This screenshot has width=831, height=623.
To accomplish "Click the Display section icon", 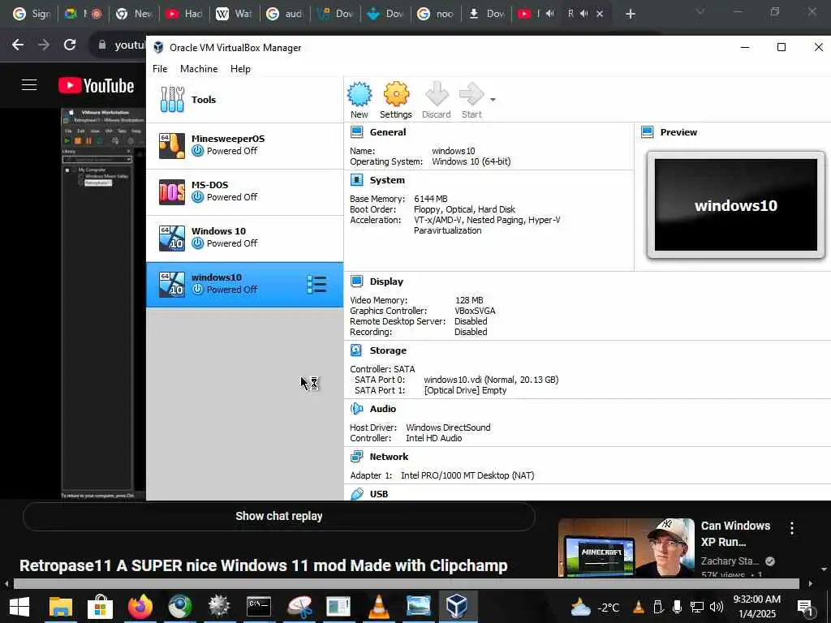I will (357, 281).
